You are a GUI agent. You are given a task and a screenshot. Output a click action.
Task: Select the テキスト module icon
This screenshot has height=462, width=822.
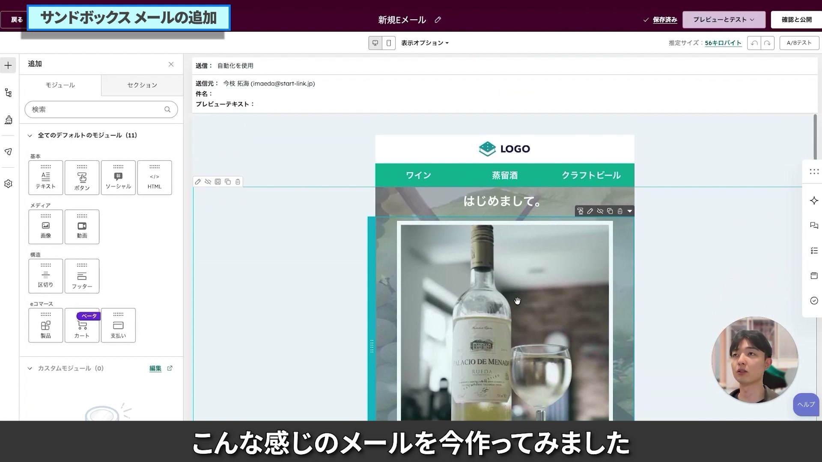click(x=45, y=178)
